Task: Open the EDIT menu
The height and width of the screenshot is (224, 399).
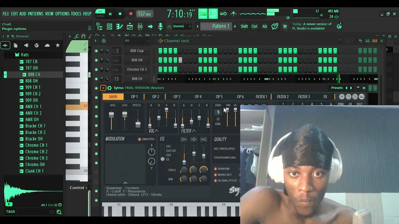Action: click(x=14, y=14)
